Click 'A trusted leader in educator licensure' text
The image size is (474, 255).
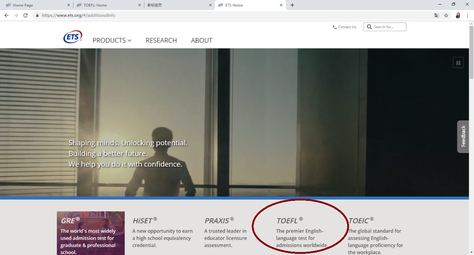(x=225, y=238)
